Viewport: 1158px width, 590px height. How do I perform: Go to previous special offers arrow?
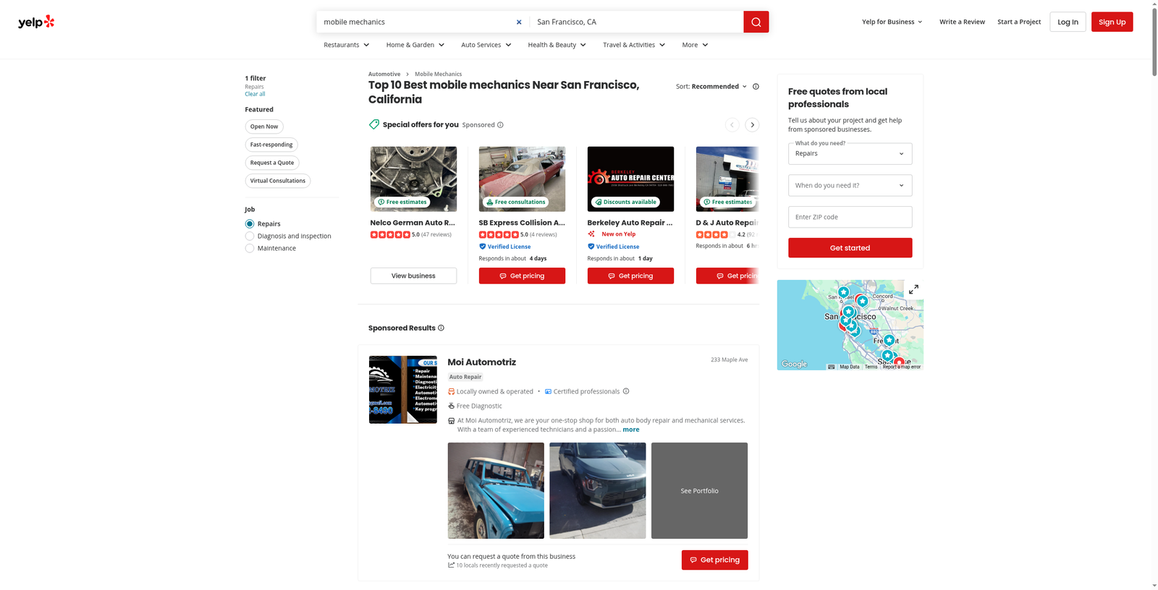tap(732, 124)
